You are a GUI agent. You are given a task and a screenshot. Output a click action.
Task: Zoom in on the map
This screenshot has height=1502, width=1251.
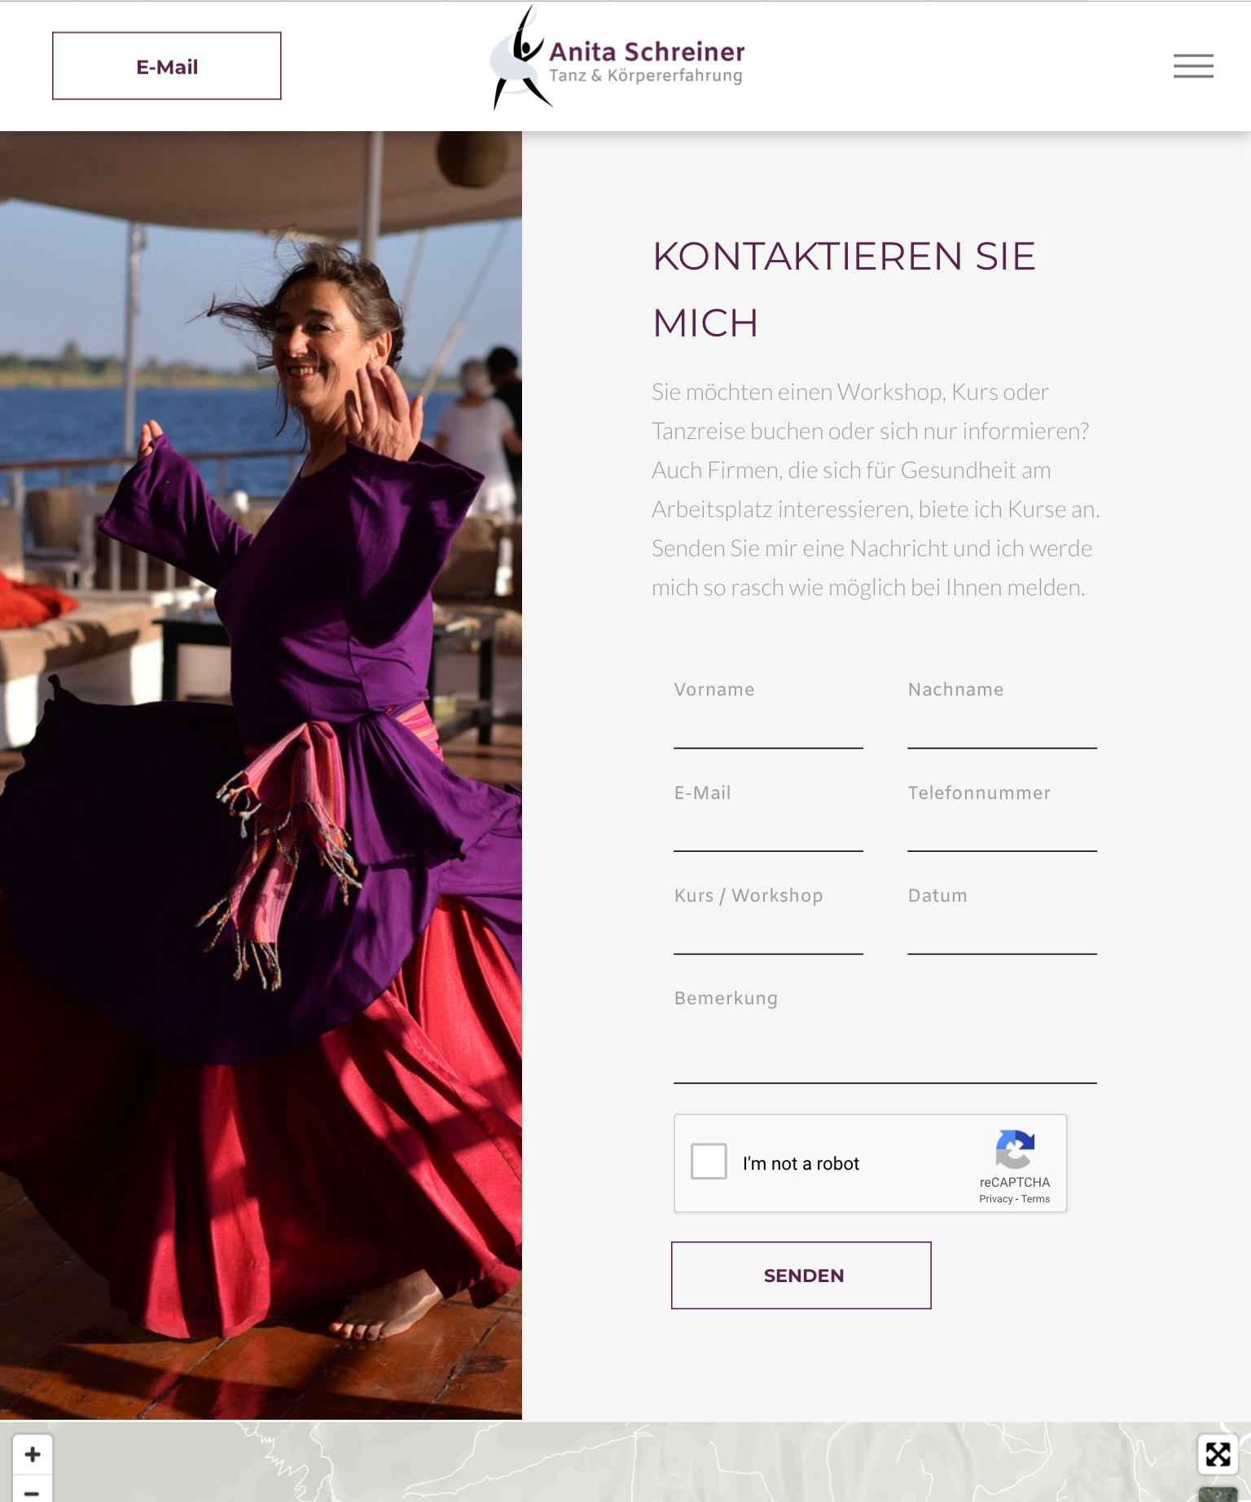tap(33, 1454)
